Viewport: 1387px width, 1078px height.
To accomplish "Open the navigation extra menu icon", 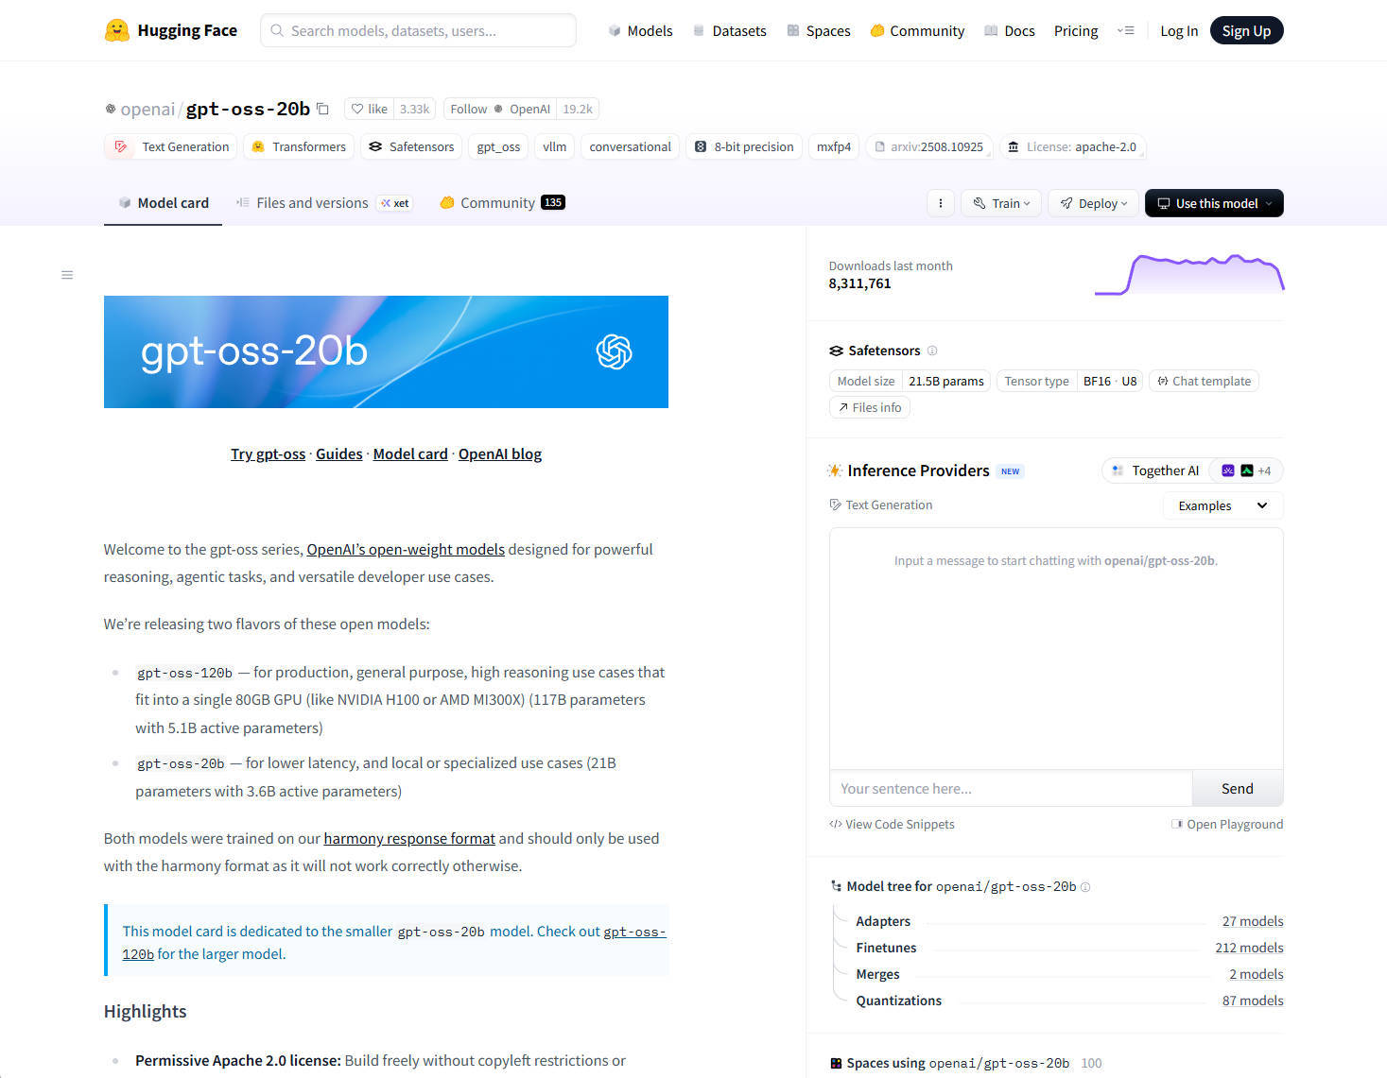I will point(1125,30).
